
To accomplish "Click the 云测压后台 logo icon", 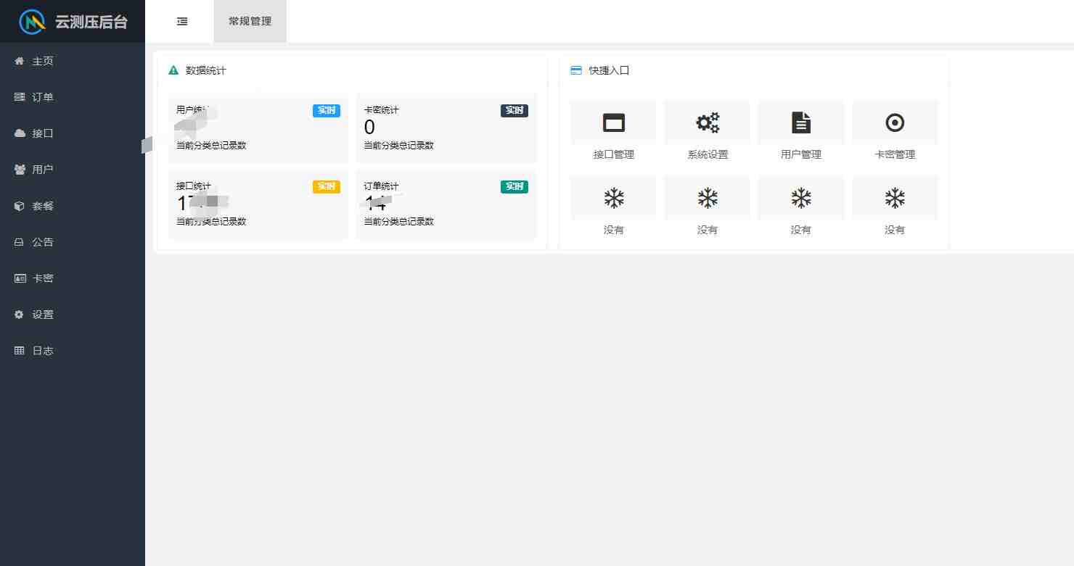I will [x=31, y=22].
